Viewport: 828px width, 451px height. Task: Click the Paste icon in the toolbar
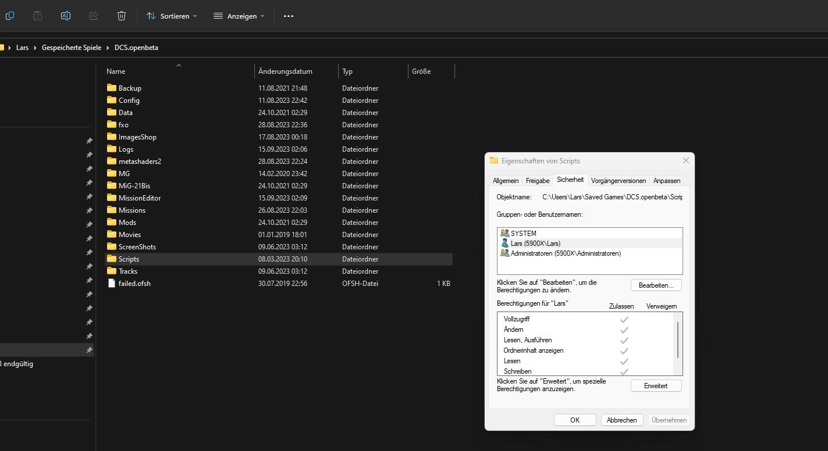[x=38, y=16]
